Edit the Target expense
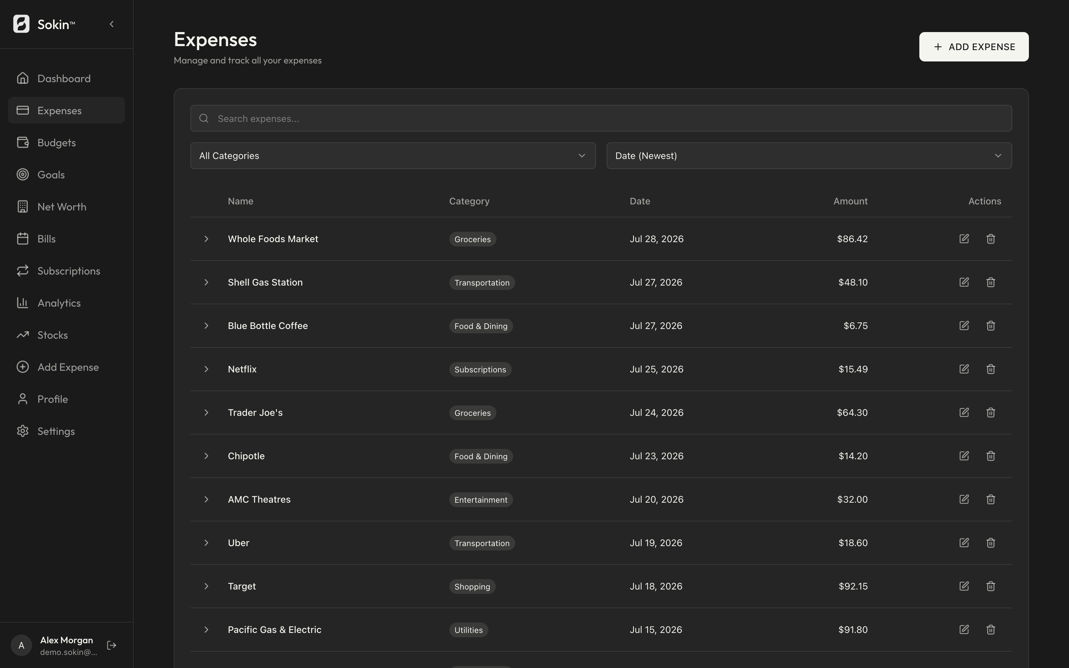 pos(964,586)
